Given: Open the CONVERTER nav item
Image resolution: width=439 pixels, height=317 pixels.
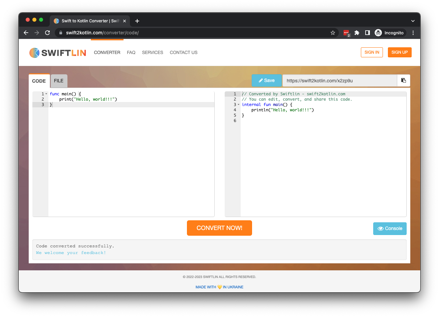Looking at the screenshot, I should 107,52.
